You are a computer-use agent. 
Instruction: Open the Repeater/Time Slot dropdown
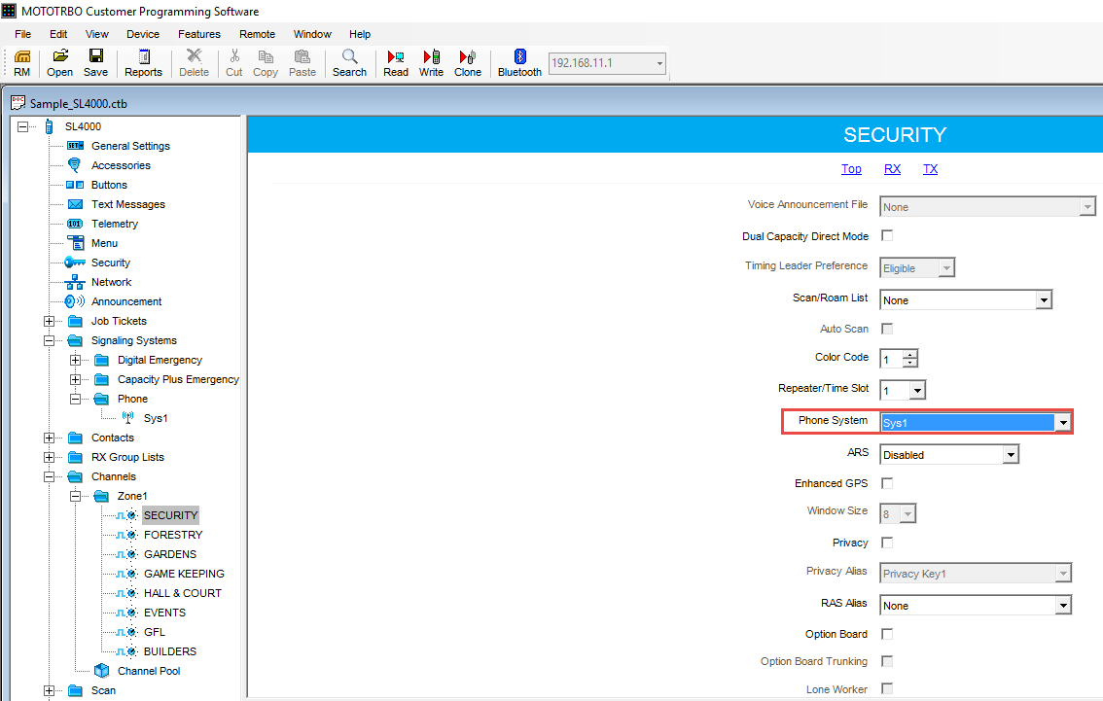tap(916, 390)
